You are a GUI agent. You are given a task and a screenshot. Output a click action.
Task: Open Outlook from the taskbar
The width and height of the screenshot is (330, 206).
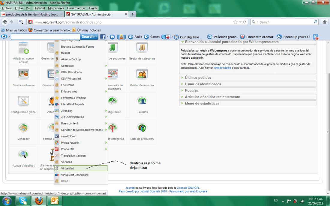tap(55, 201)
